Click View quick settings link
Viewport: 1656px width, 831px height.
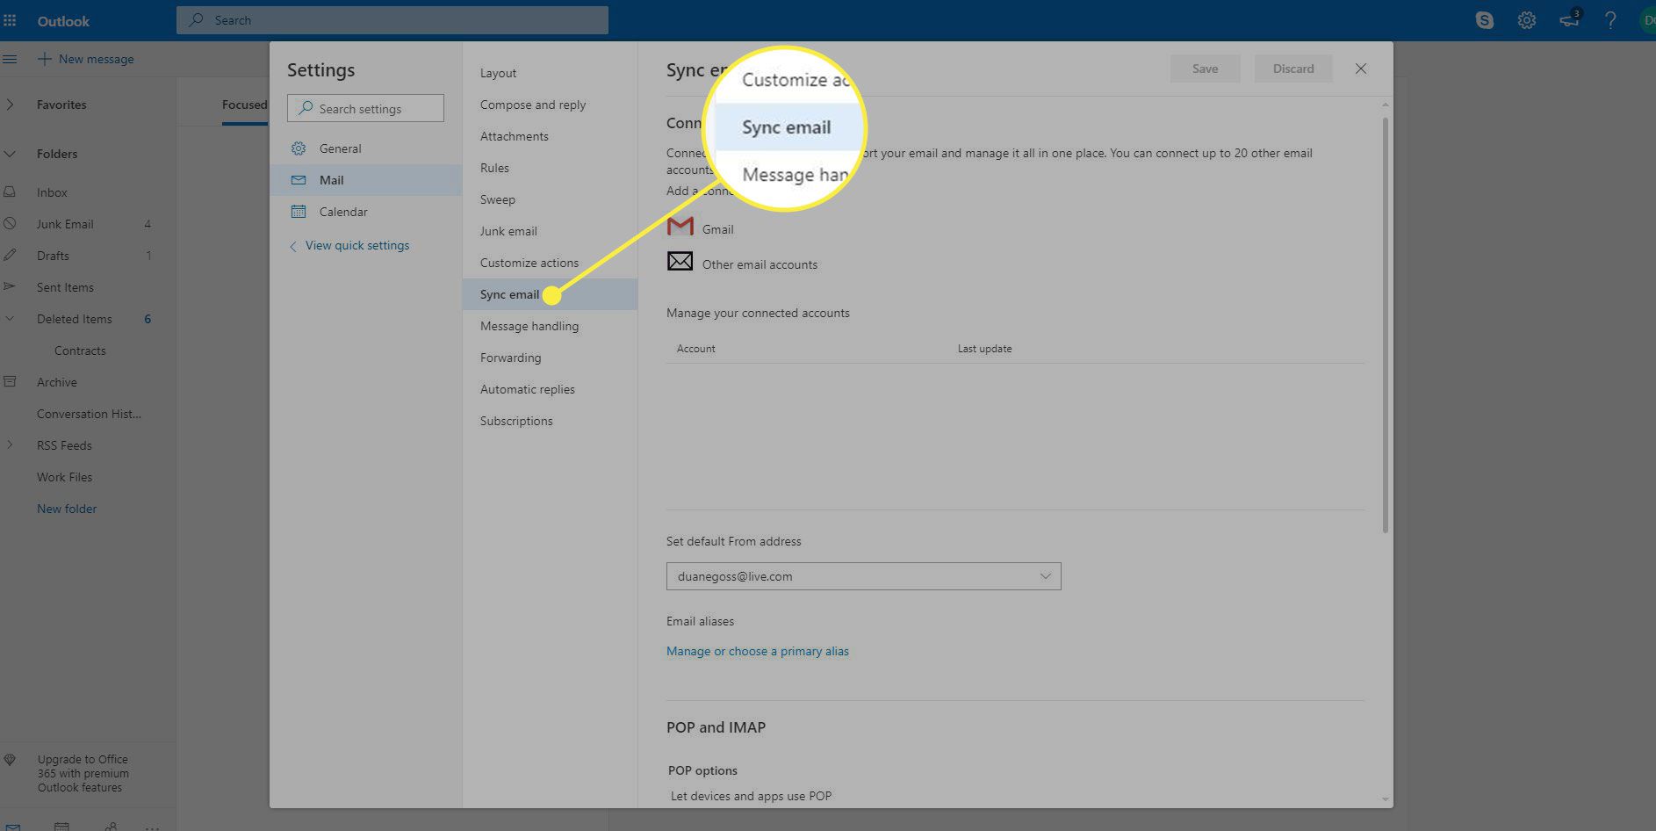357,245
